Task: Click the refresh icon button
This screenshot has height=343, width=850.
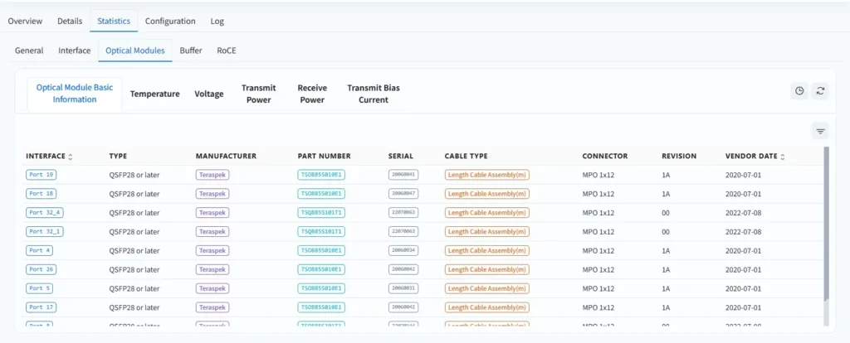Action: tap(820, 91)
